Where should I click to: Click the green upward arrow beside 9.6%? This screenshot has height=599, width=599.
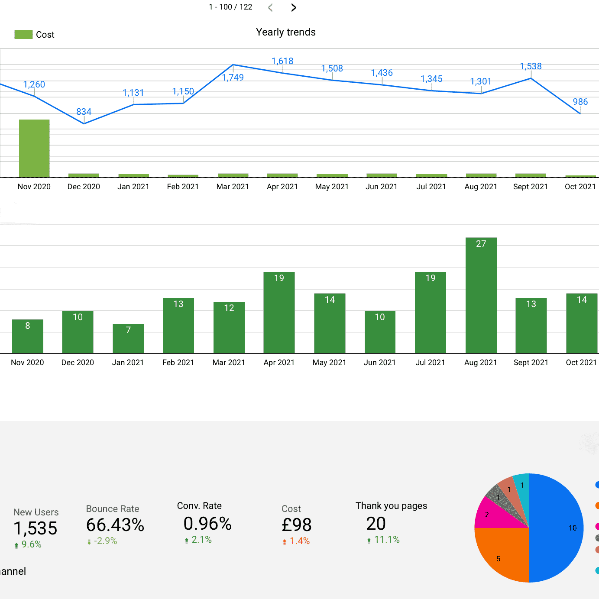click(x=16, y=544)
